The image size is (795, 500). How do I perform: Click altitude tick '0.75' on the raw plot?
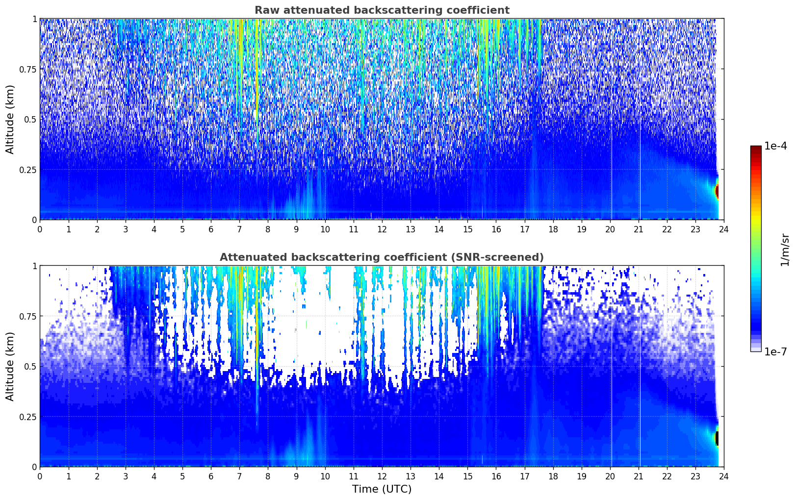click(x=27, y=69)
